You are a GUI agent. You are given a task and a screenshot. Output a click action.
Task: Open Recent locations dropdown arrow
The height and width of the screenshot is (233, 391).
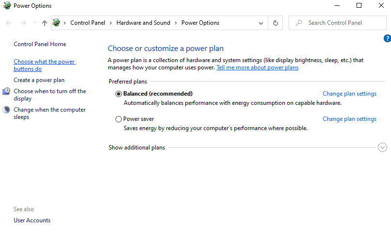(x=34, y=23)
